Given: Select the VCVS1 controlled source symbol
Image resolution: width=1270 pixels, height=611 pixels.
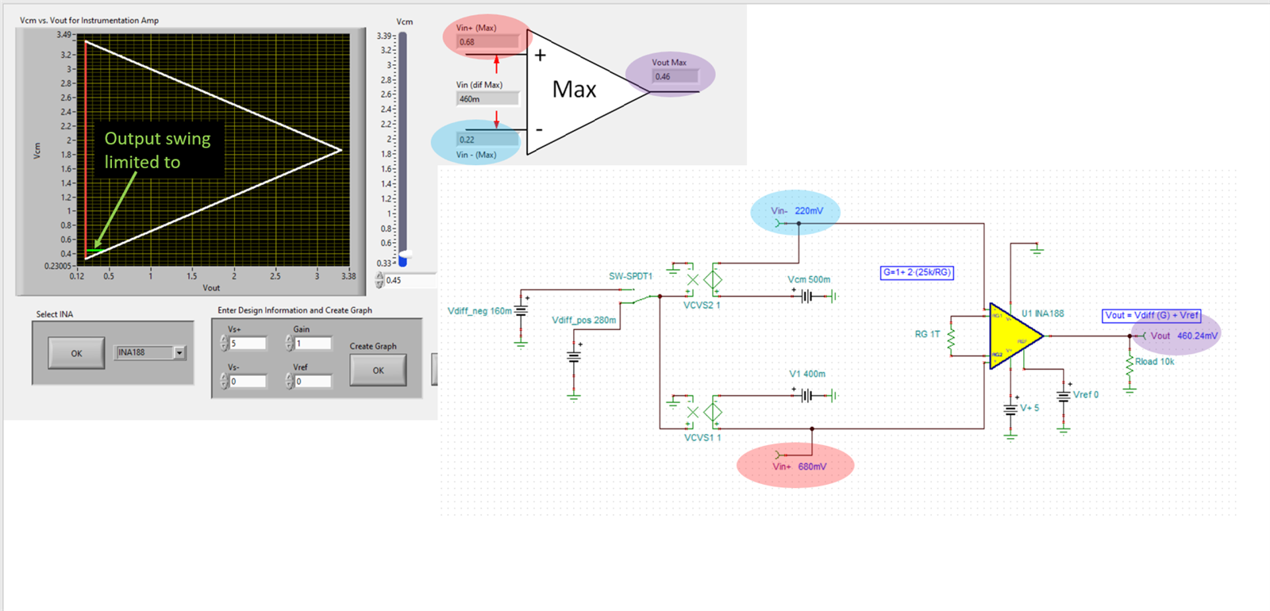Looking at the screenshot, I should pos(703,412).
